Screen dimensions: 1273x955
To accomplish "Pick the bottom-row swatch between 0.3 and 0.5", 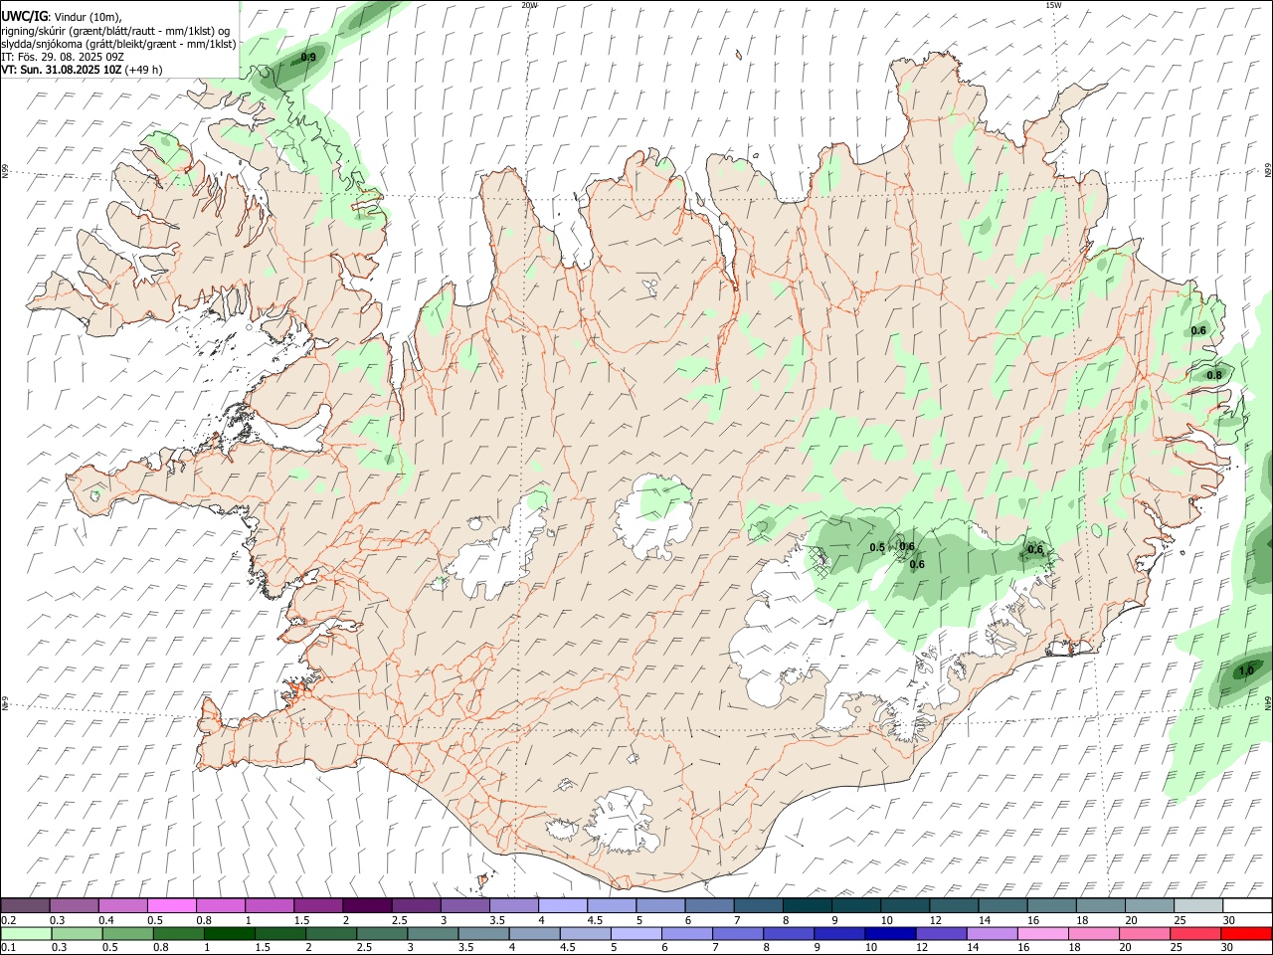I will 77,933.
